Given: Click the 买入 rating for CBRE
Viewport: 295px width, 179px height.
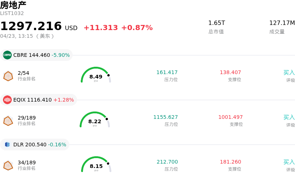Looking at the screenshot, I should 289,73.
